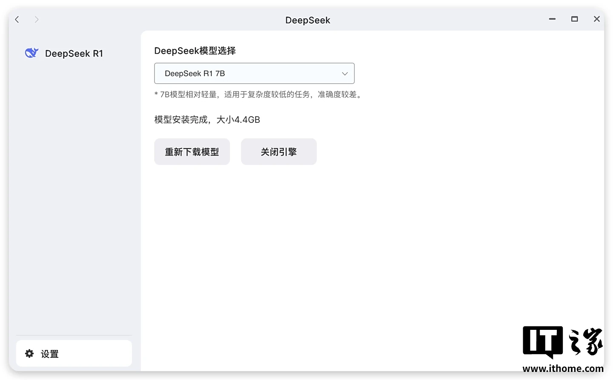Click the IT之家 watermark logo
Image resolution: width=613 pixels, height=380 pixels.
pyautogui.click(x=562, y=342)
